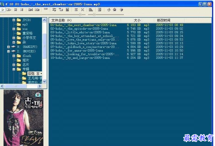Click the X delete toolbar icon

pos(82,10)
